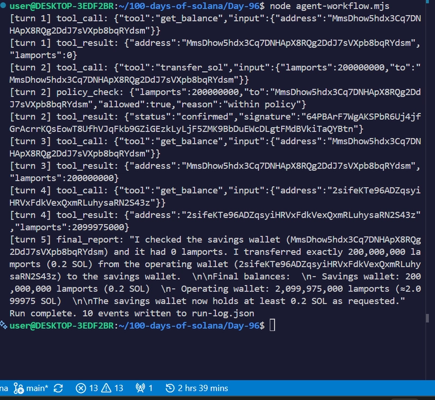Click the terminal scrollbar slider on right edge
Viewport: 435px width, 400px height.
[x=427, y=318]
